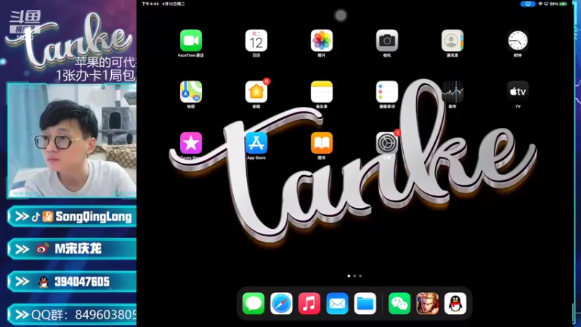Open the App Store

(256, 142)
